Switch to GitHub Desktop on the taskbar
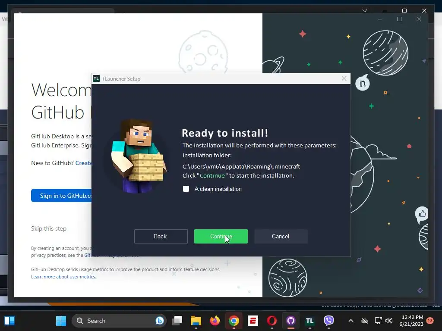442x331 pixels. point(290,321)
